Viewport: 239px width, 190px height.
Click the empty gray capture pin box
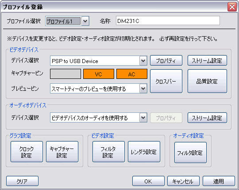point(66,74)
